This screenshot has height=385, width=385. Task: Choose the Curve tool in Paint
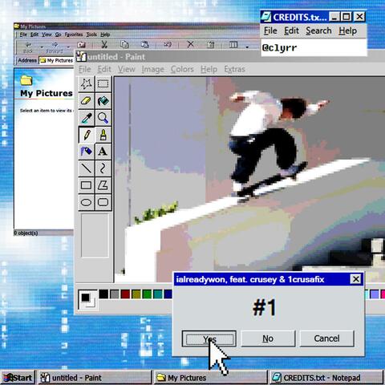[103, 168]
